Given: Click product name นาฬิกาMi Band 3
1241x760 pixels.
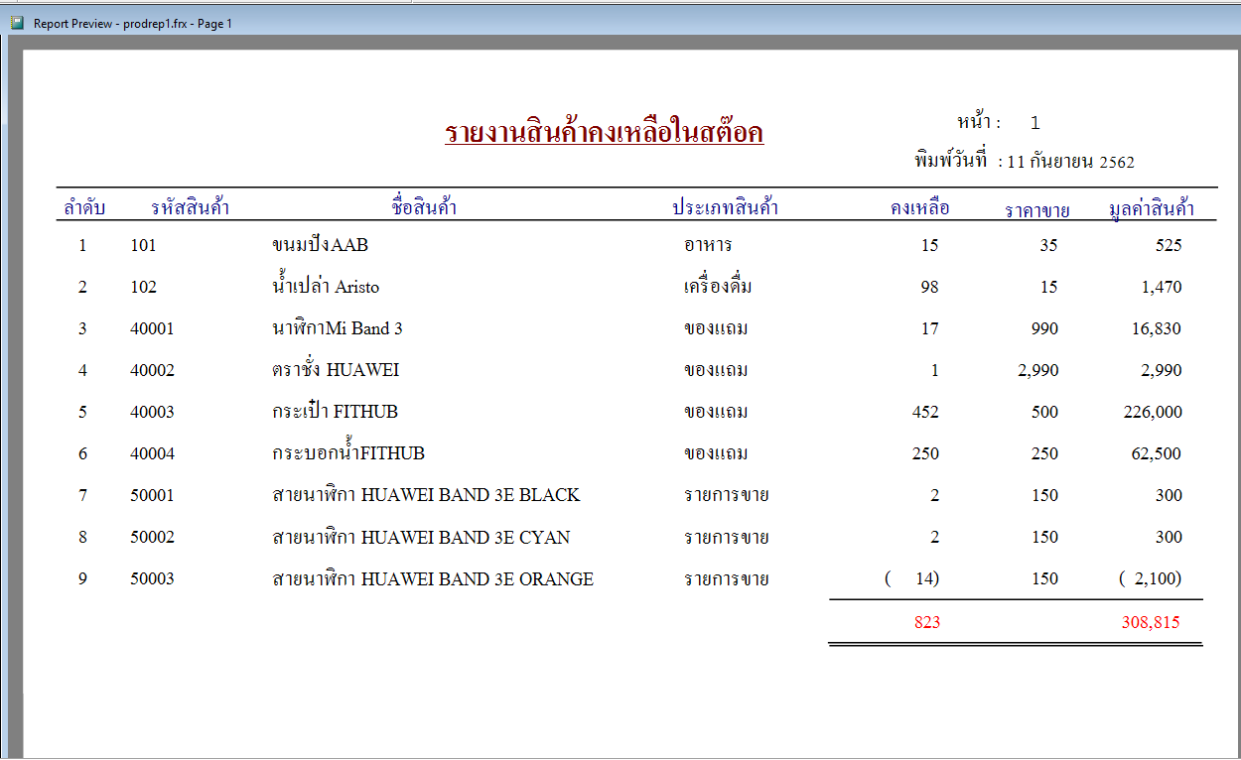Looking at the screenshot, I should 337,328.
